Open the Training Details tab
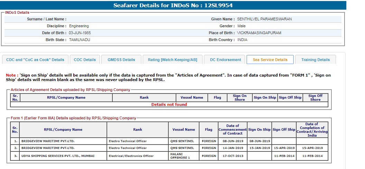Viewport: 365px width, 169px height. coord(315,60)
